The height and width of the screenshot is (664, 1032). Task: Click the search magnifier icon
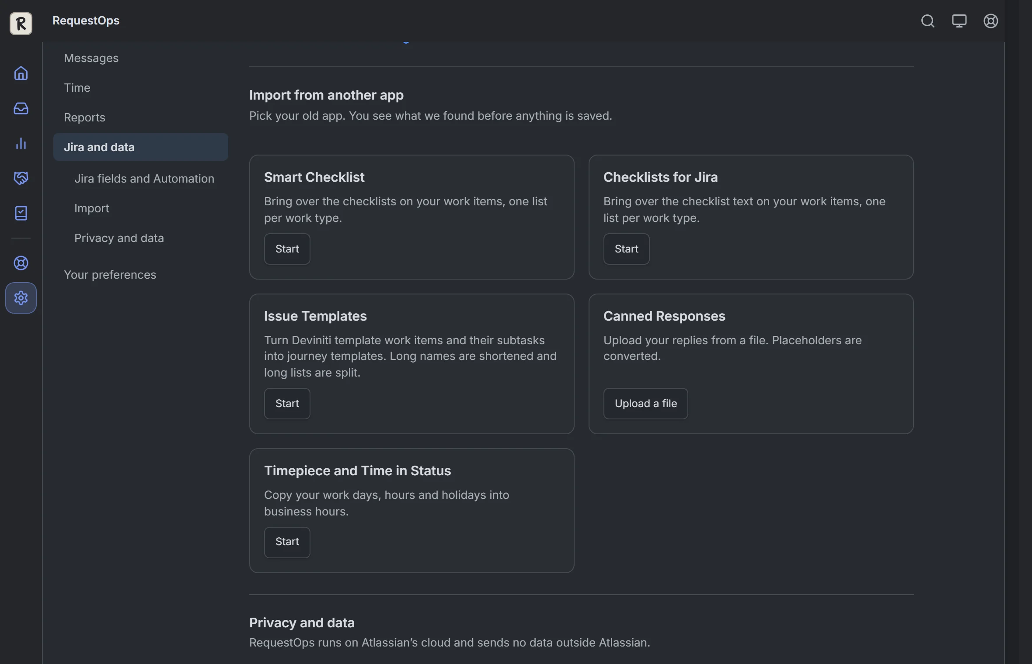927,21
